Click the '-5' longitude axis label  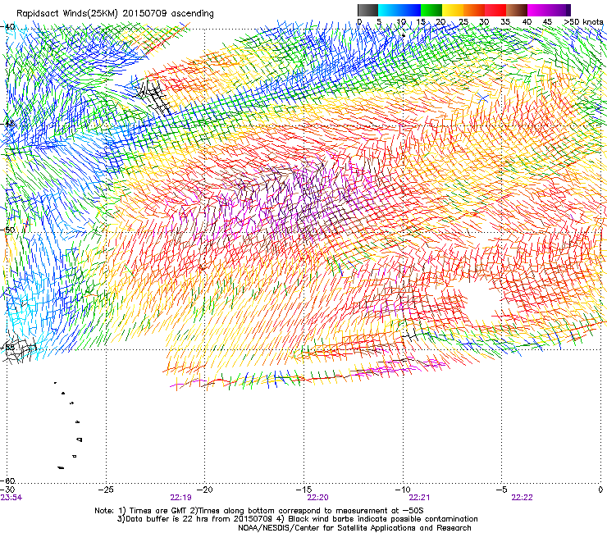[502, 490]
